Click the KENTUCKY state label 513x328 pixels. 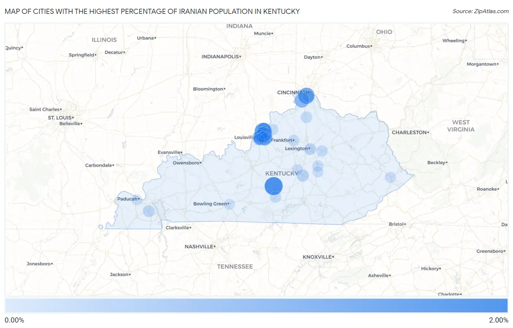(x=282, y=173)
